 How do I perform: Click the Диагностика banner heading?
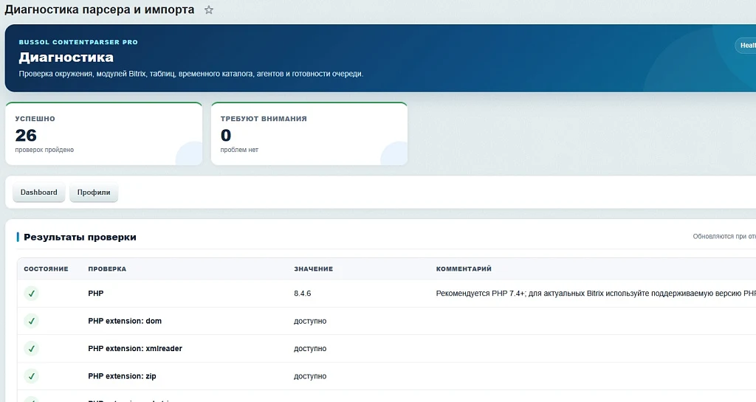(66, 58)
